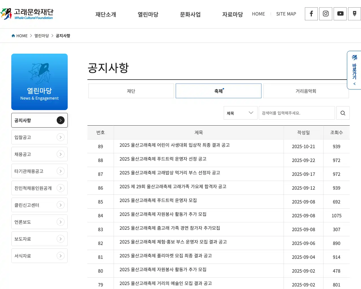Screen dimensions: 361x289
Task: Open the 제목 search filter dropdown
Action: pos(240,113)
